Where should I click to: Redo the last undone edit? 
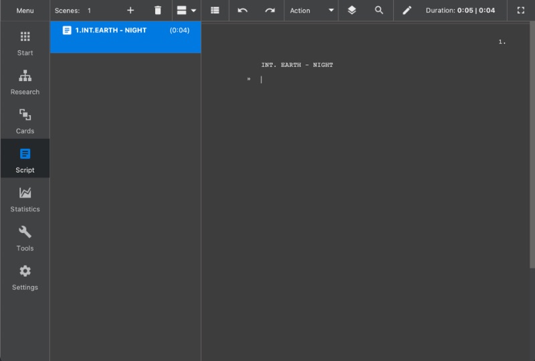[270, 10]
